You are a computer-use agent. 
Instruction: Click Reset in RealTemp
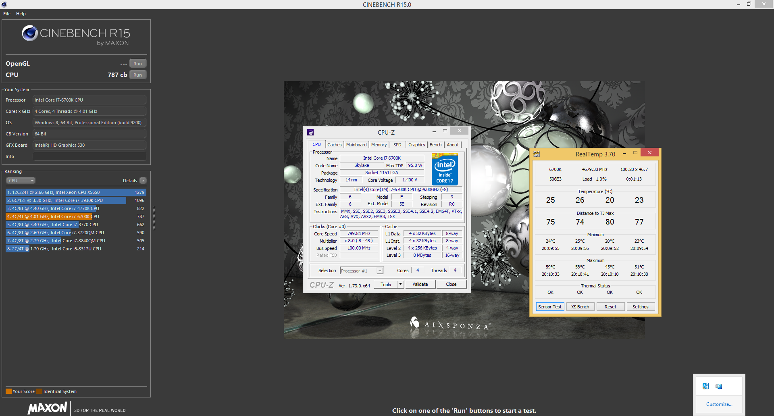pos(610,307)
